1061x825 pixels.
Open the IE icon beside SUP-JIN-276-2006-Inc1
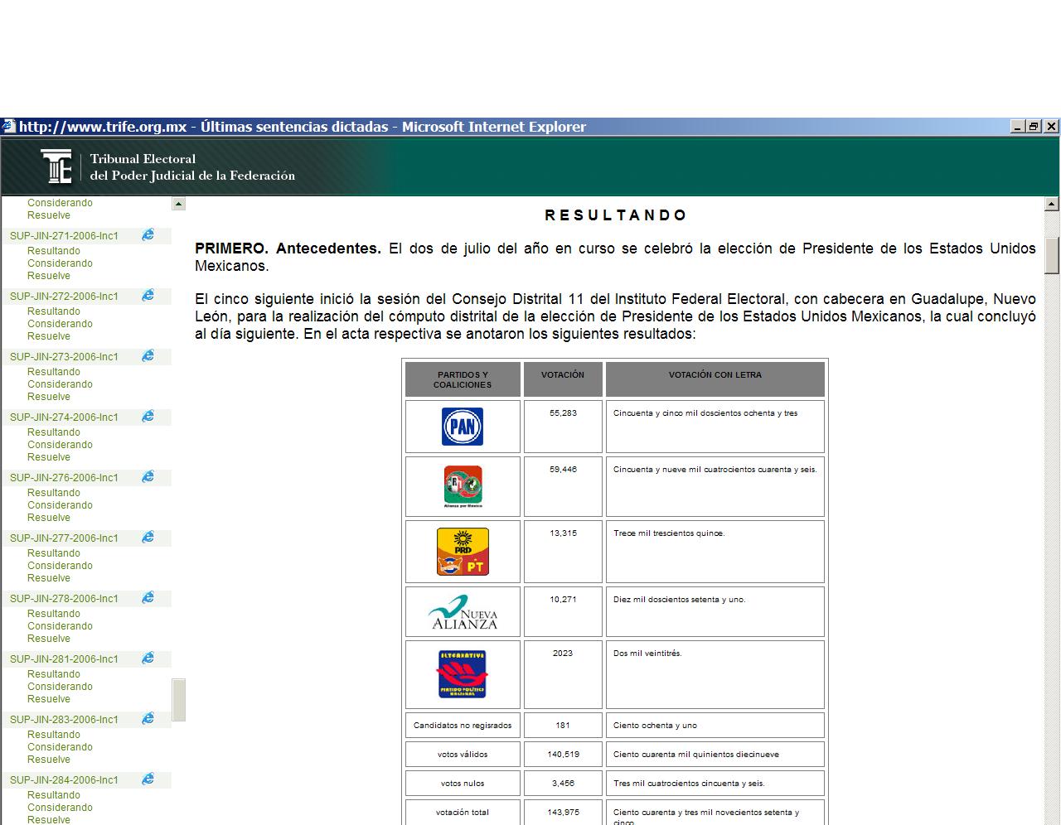pos(148,477)
